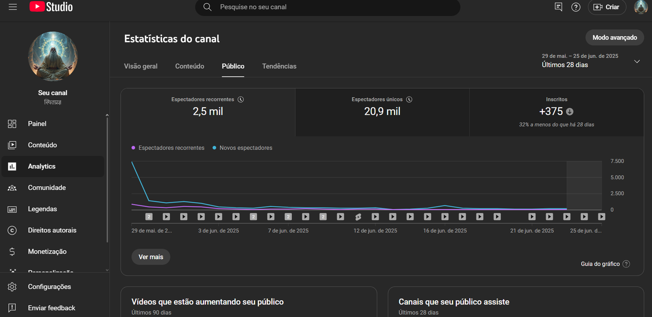Click clock icon beside Espectadores únicos title
This screenshot has width=652, height=317.
click(x=409, y=99)
